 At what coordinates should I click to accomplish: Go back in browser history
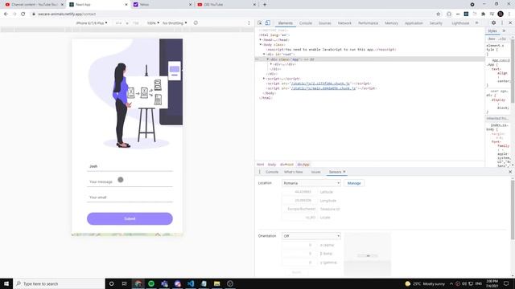(6, 14)
